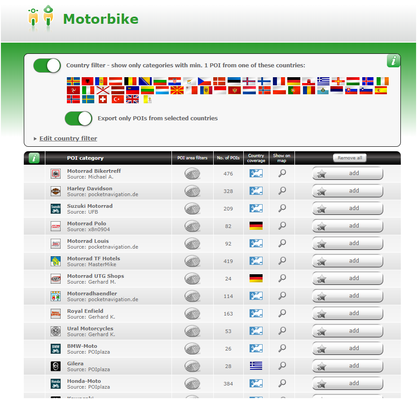Click the No. of POIs column header
417x399 pixels.
(228, 158)
